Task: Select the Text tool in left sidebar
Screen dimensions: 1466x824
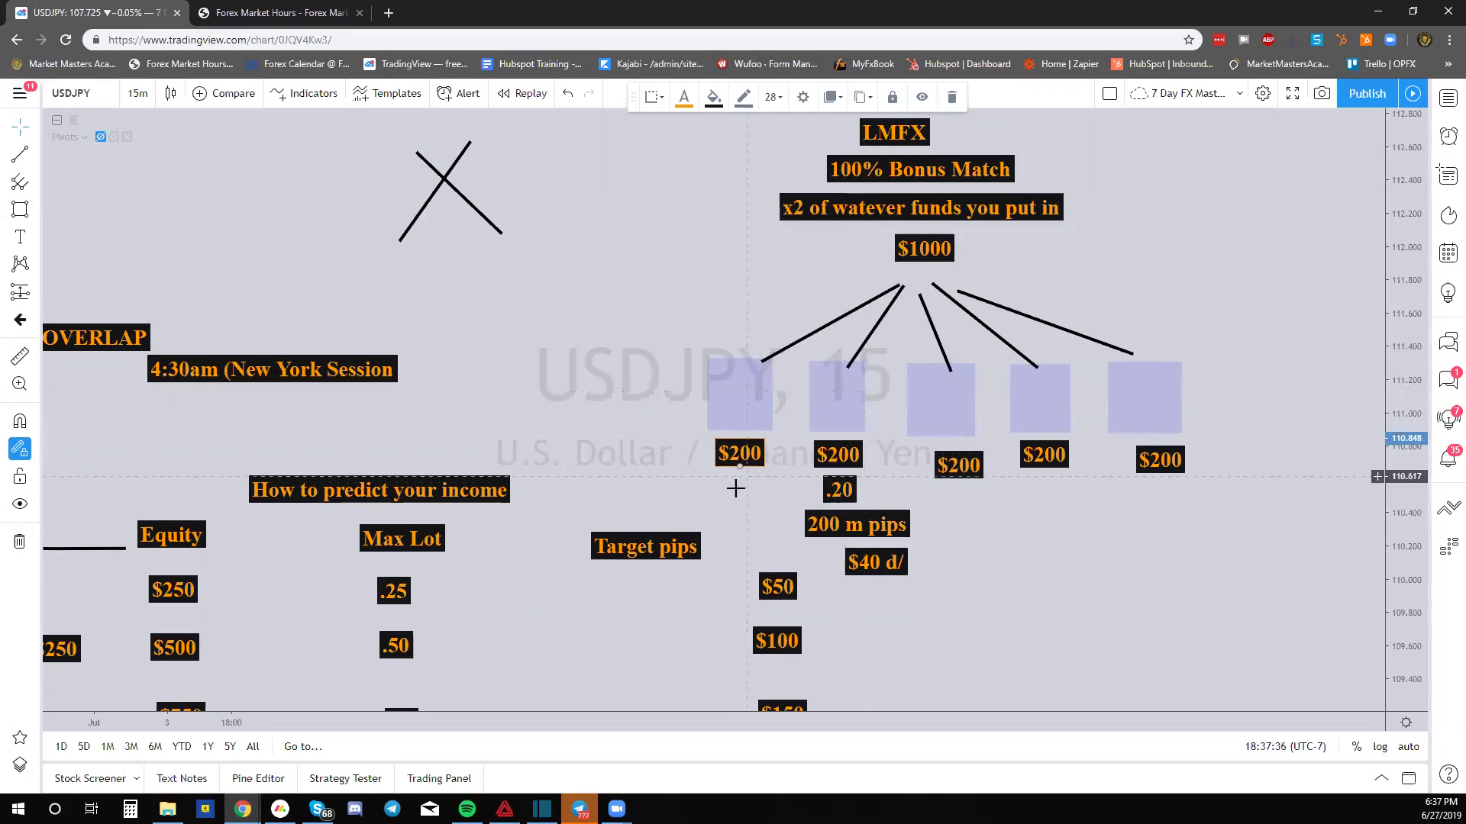Action: point(20,237)
